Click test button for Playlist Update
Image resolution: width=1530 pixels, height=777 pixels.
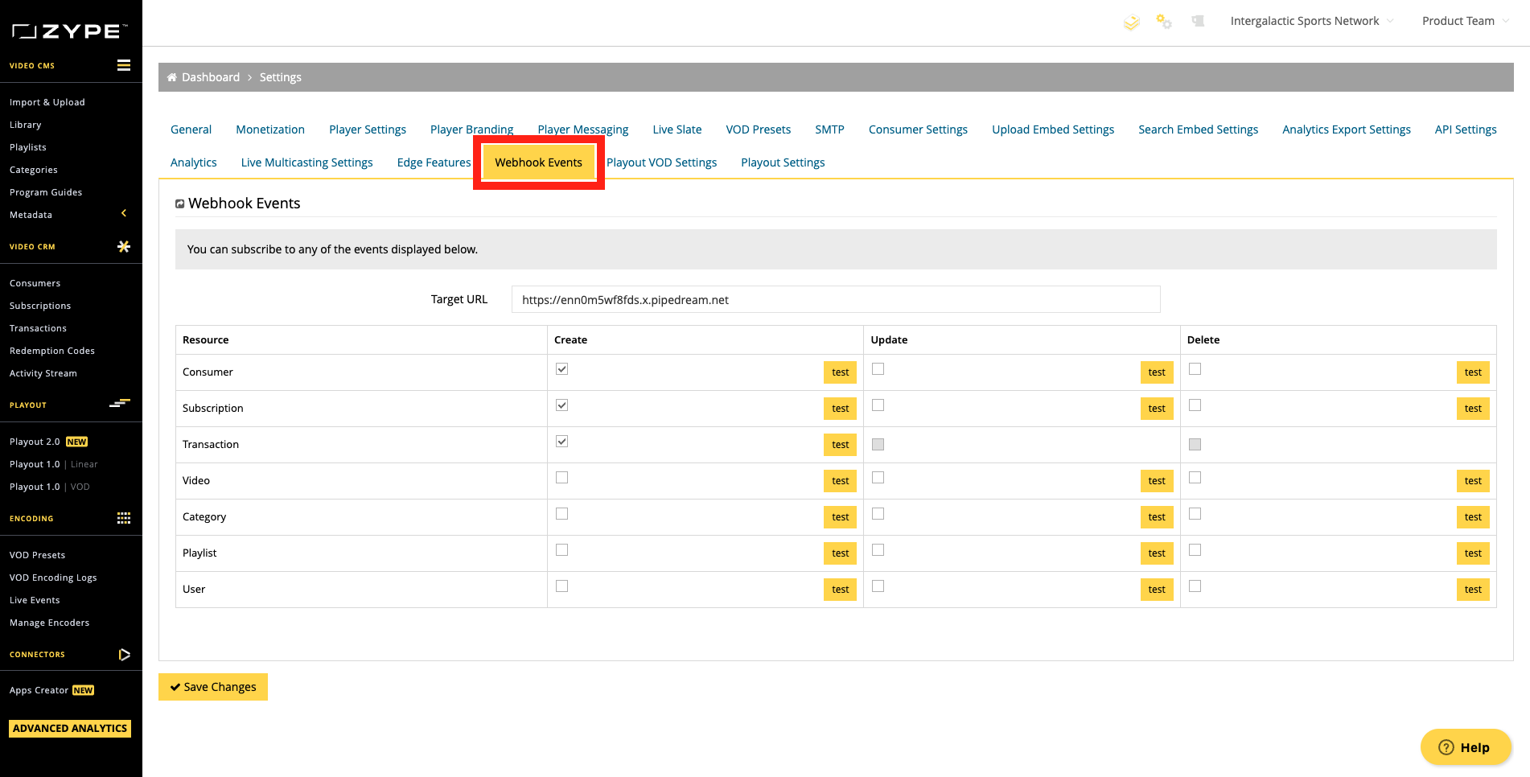pos(1157,553)
